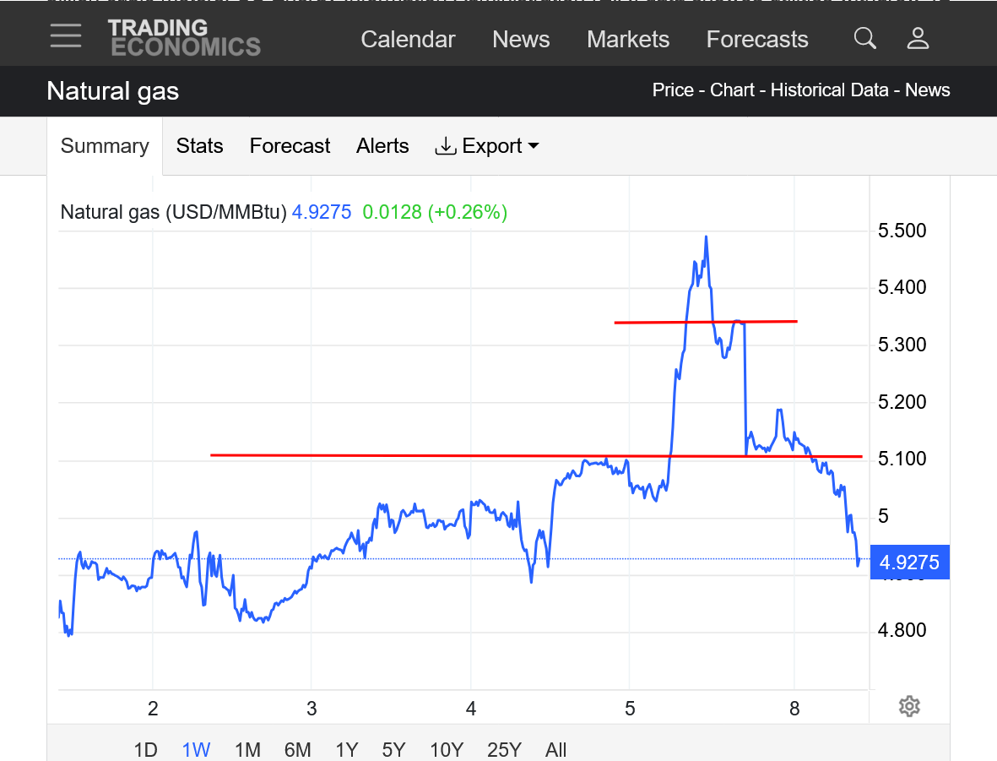Select the Summary tab
This screenshot has width=997, height=761.
(x=105, y=146)
